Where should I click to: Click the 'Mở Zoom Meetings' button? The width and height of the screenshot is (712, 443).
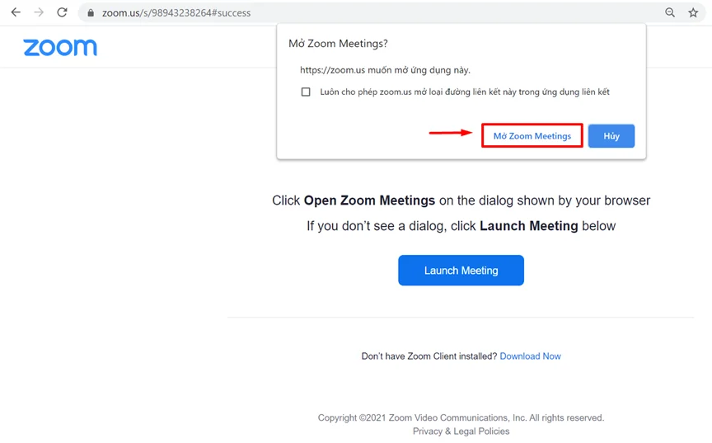point(532,136)
